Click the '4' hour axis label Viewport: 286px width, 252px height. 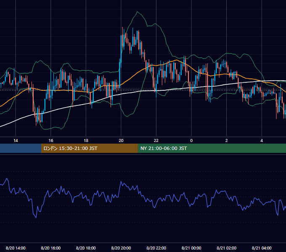click(x=262, y=141)
